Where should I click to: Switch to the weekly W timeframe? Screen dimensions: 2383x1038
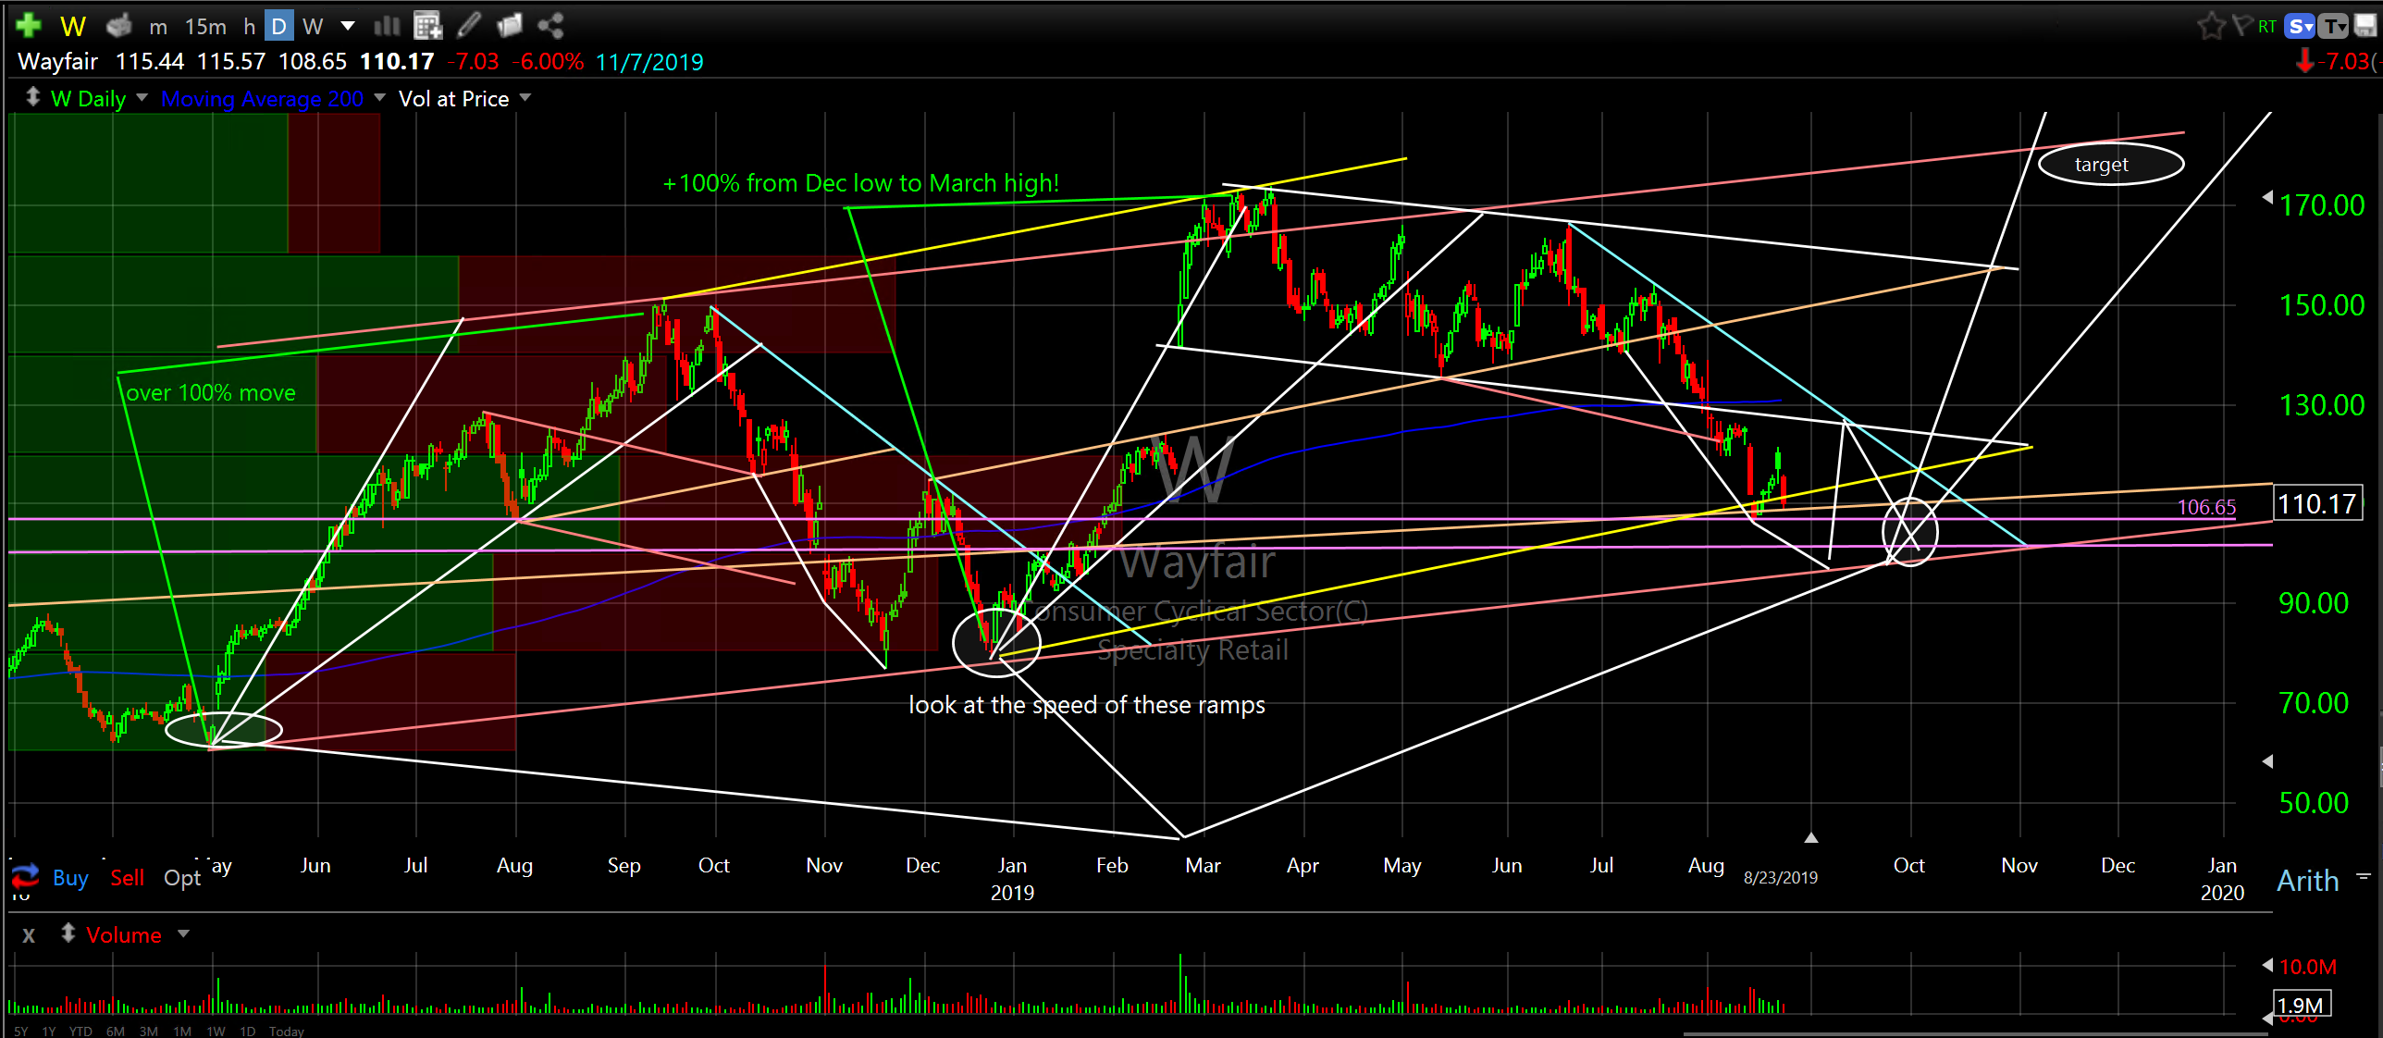pyautogui.click(x=313, y=26)
